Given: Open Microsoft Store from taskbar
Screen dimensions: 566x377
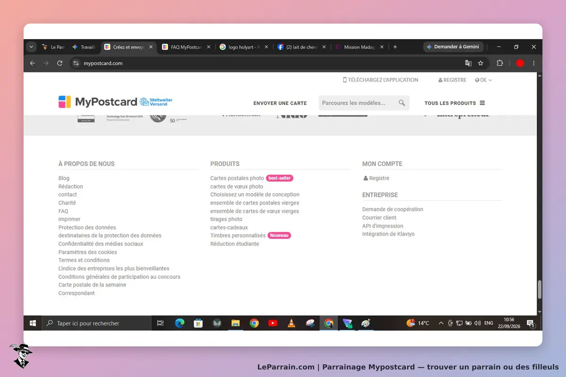Looking at the screenshot, I should coord(199,323).
